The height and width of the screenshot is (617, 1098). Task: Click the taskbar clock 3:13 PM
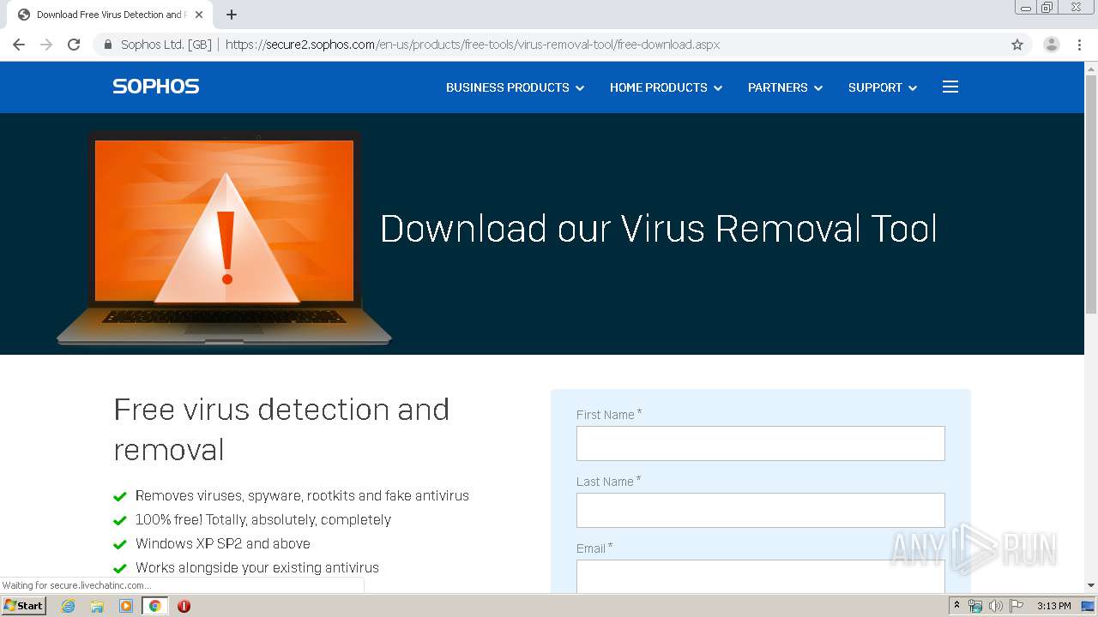(1054, 606)
